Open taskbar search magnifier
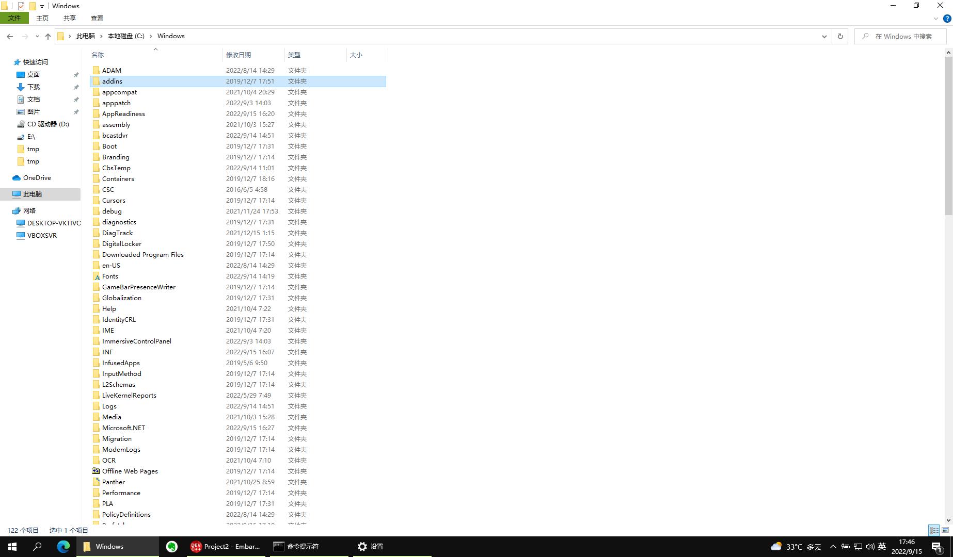The width and height of the screenshot is (953, 557). [x=37, y=547]
